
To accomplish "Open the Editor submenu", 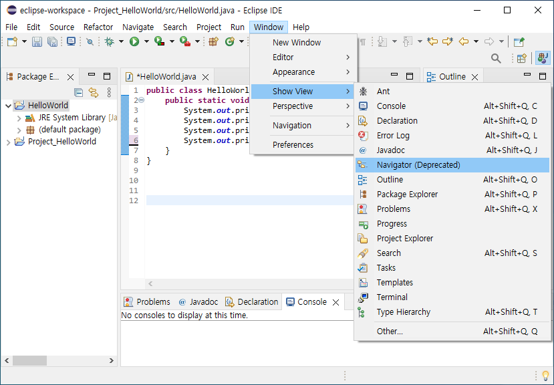I will tap(303, 57).
